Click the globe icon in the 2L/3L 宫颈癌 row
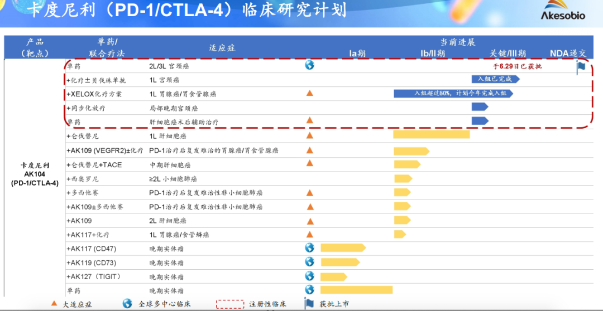The width and height of the screenshot is (603, 311). 309,65
